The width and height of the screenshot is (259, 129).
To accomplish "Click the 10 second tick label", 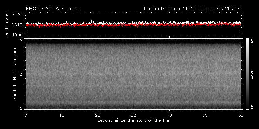I will tap(62, 115).
